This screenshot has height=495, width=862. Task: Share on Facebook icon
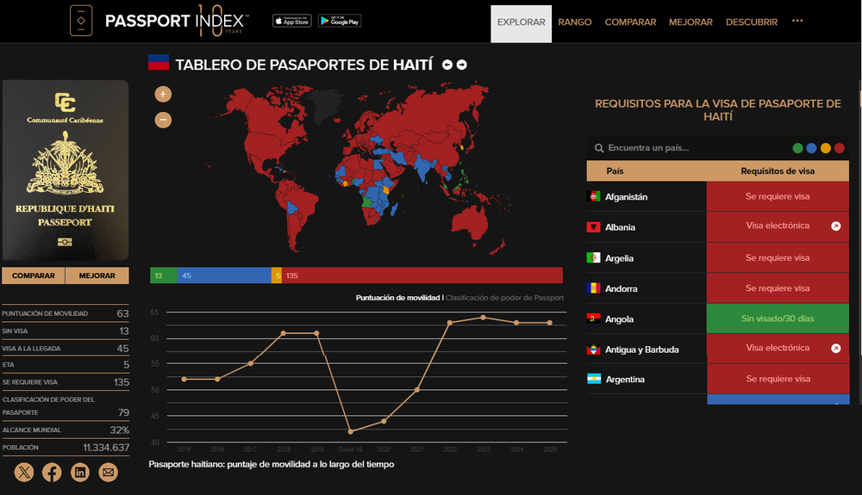coord(52,472)
